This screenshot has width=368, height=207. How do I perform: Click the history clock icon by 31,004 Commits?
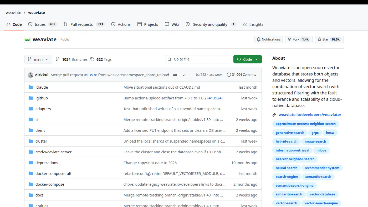click(x=229, y=75)
